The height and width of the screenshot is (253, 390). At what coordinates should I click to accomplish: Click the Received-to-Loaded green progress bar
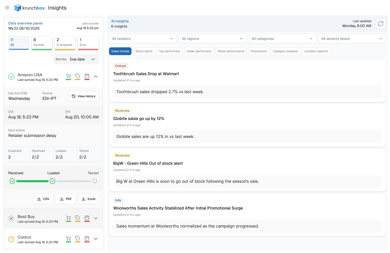(x=32, y=181)
